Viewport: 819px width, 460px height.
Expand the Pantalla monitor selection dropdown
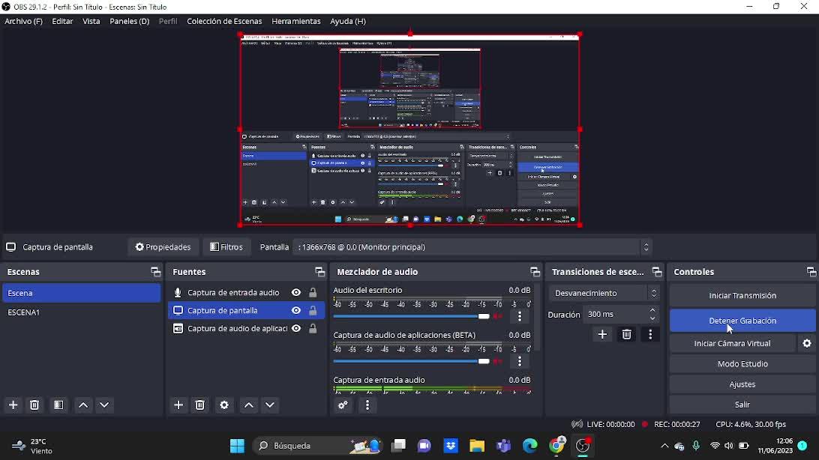(646, 247)
